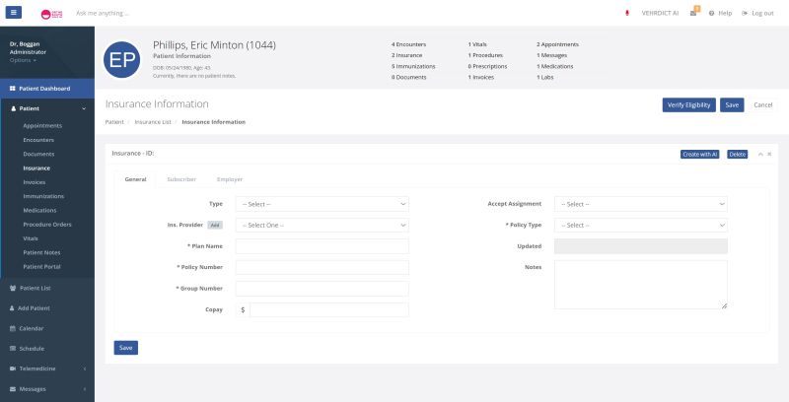Image resolution: width=789 pixels, height=402 pixels.
Task: Close the Insurance panel with X icon
Action: coord(769,154)
